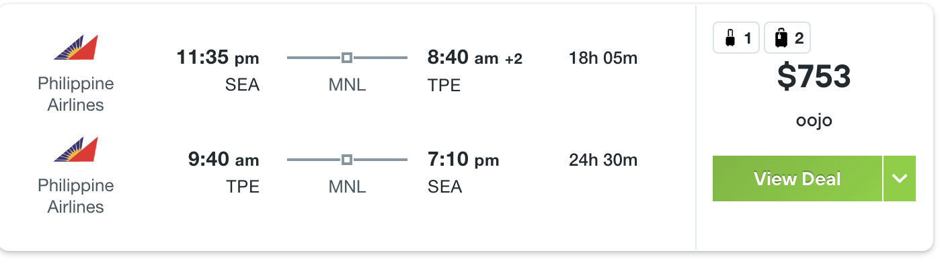This screenshot has width=940, height=259.
Task: Click the $753 price
Action: (814, 77)
